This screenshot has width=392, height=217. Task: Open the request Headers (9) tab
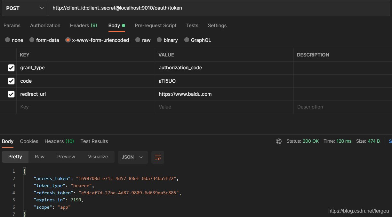(x=84, y=26)
